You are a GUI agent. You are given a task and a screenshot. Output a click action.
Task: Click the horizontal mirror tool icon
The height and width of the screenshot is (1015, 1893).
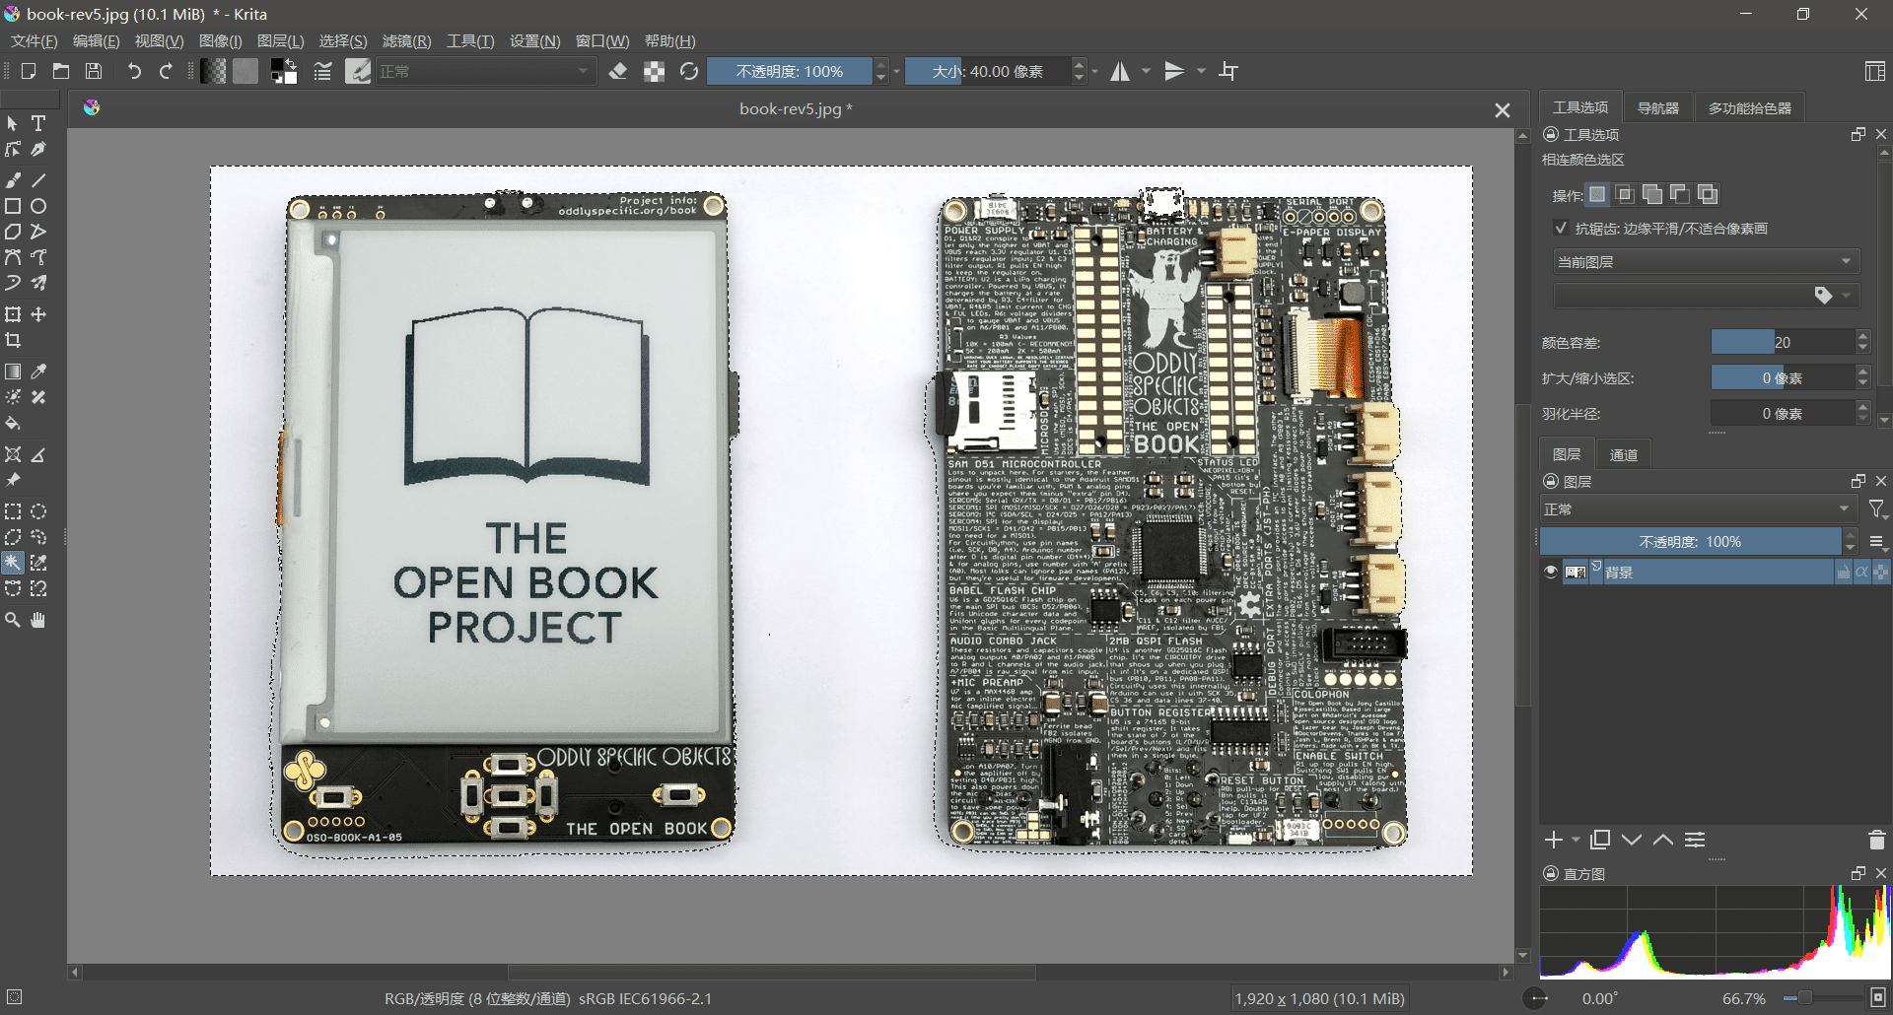pyautogui.click(x=1120, y=71)
